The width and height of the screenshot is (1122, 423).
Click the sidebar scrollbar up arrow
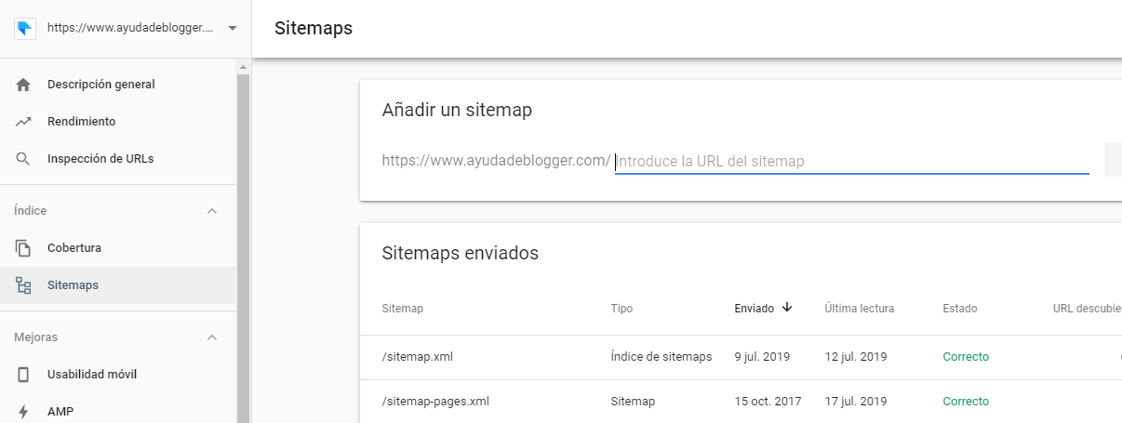point(244,67)
